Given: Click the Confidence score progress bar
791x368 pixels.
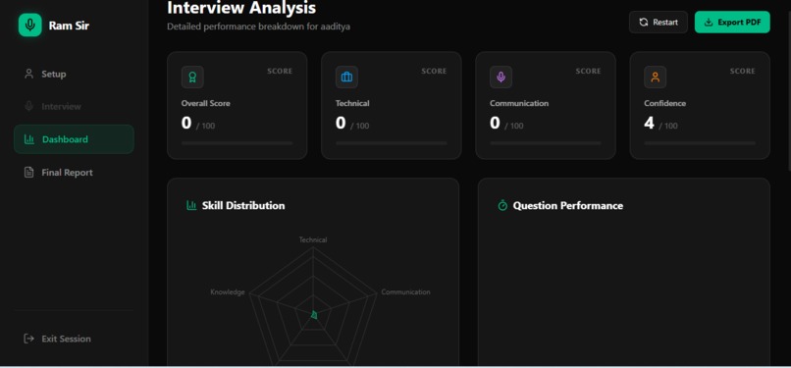Looking at the screenshot, I should [x=700, y=143].
